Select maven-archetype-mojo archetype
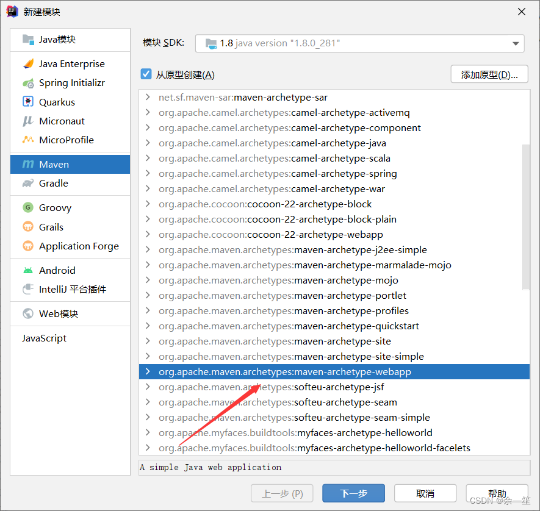 334,280
